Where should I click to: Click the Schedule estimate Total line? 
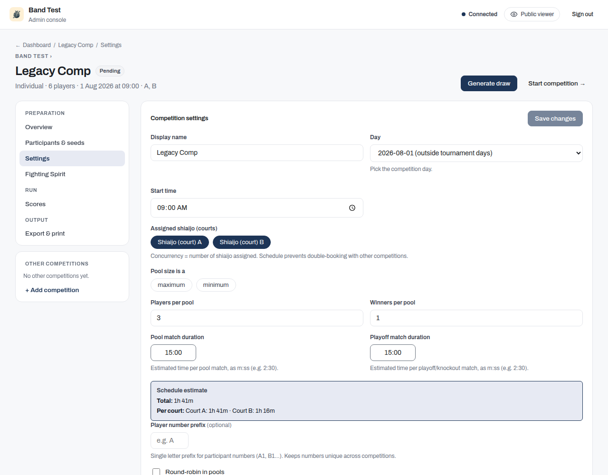point(175,401)
